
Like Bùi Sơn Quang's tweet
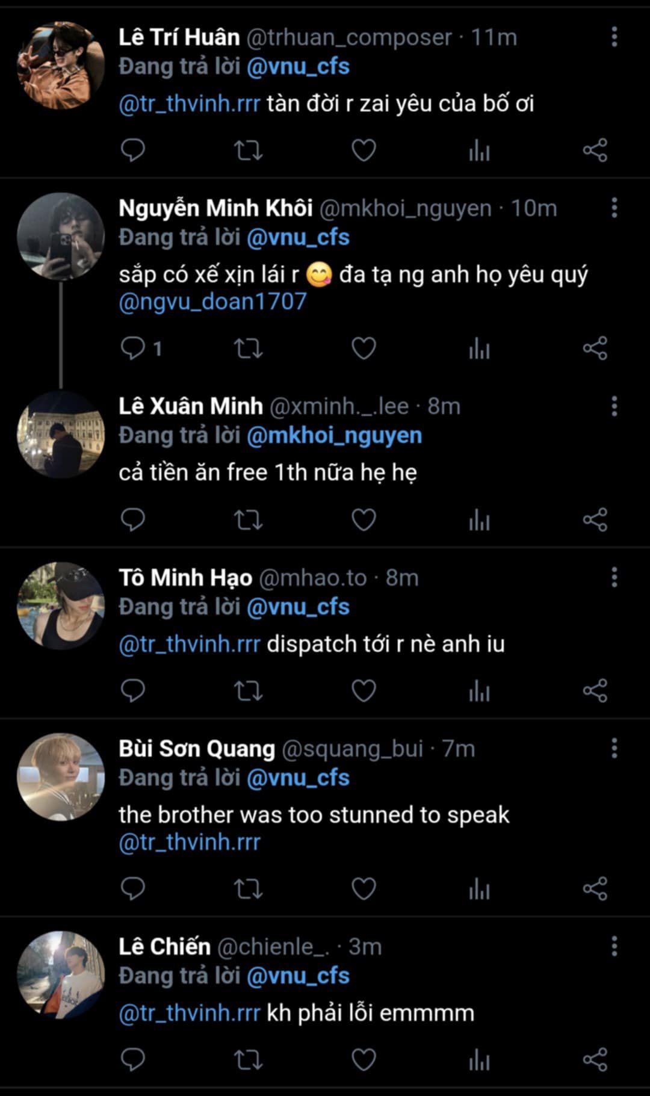364,889
